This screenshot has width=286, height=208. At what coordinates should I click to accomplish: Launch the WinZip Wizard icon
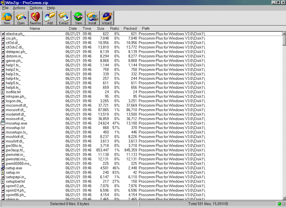point(106,18)
